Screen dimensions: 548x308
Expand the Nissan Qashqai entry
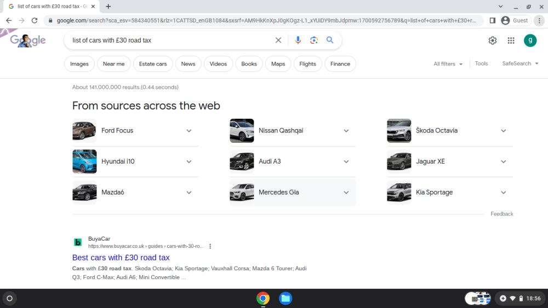pos(346,131)
